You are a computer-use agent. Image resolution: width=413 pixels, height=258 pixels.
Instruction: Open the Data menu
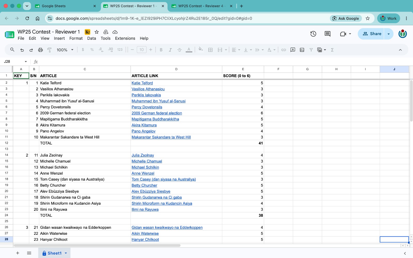(x=92, y=38)
